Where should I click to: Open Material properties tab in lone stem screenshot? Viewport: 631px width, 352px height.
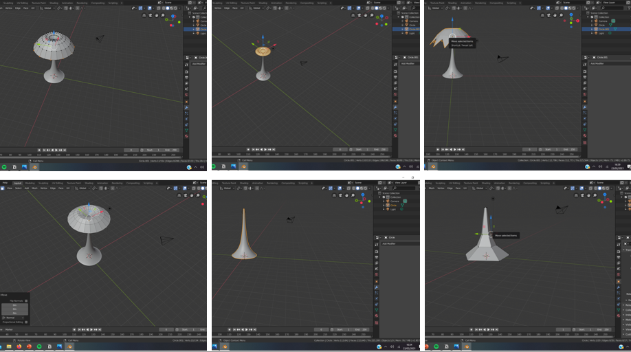pos(377,316)
